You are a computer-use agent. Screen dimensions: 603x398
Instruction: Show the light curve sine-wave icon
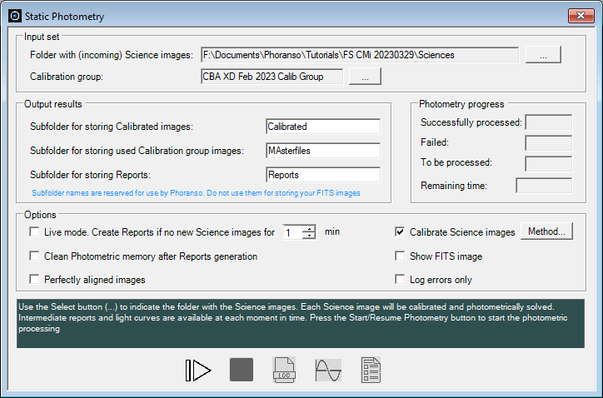pyautogui.click(x=328, y=370)
